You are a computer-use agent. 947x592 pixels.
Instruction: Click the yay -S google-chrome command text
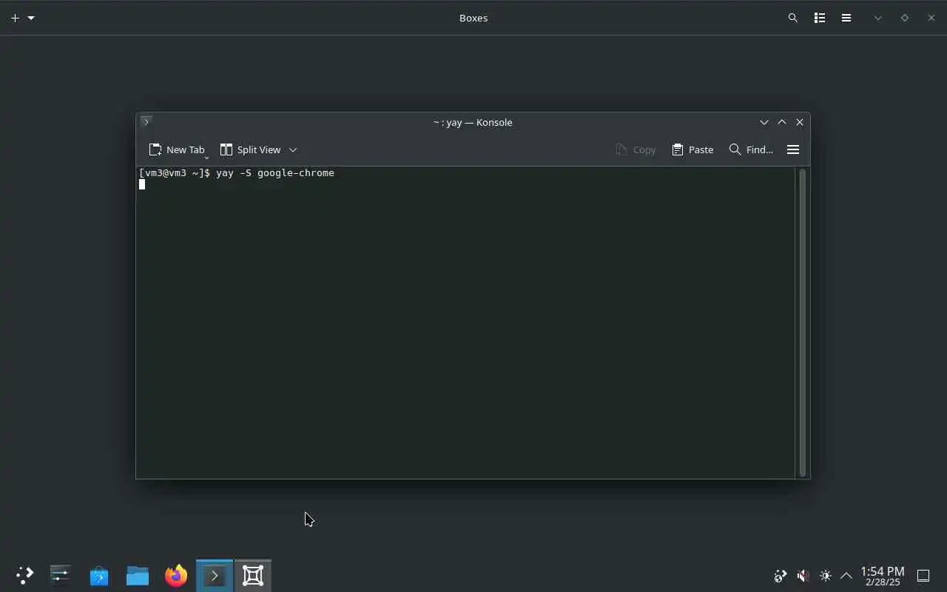pyautogui.click(x=275, y=172)
